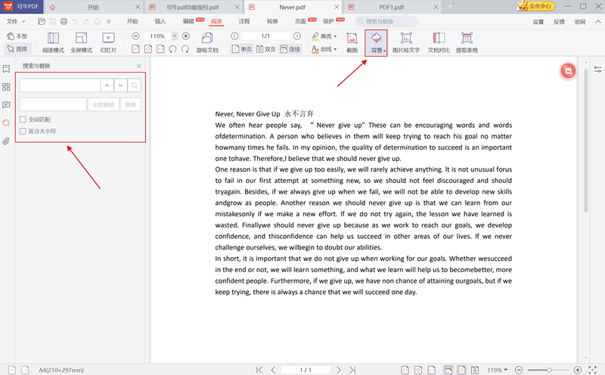This screenshot has width=605, height=375.
Task: Click the 提取表格 extract table tool
Action: point(467,42)
